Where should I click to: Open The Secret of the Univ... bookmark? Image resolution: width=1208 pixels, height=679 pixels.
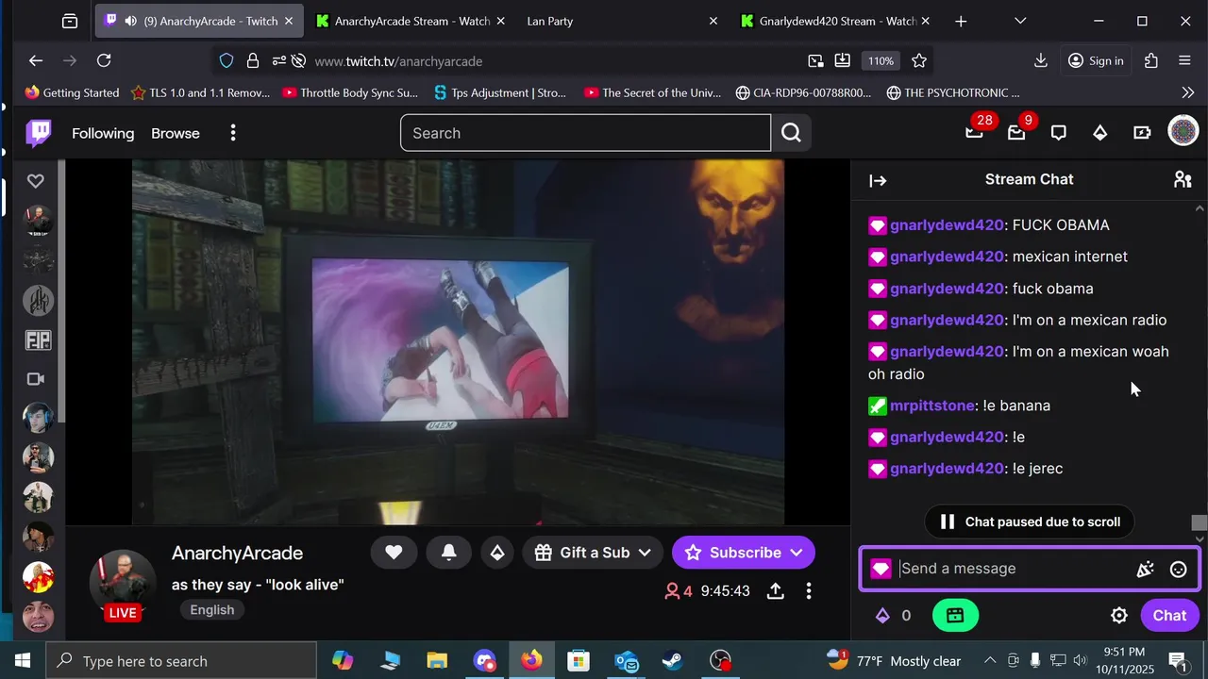coord(652,92)
